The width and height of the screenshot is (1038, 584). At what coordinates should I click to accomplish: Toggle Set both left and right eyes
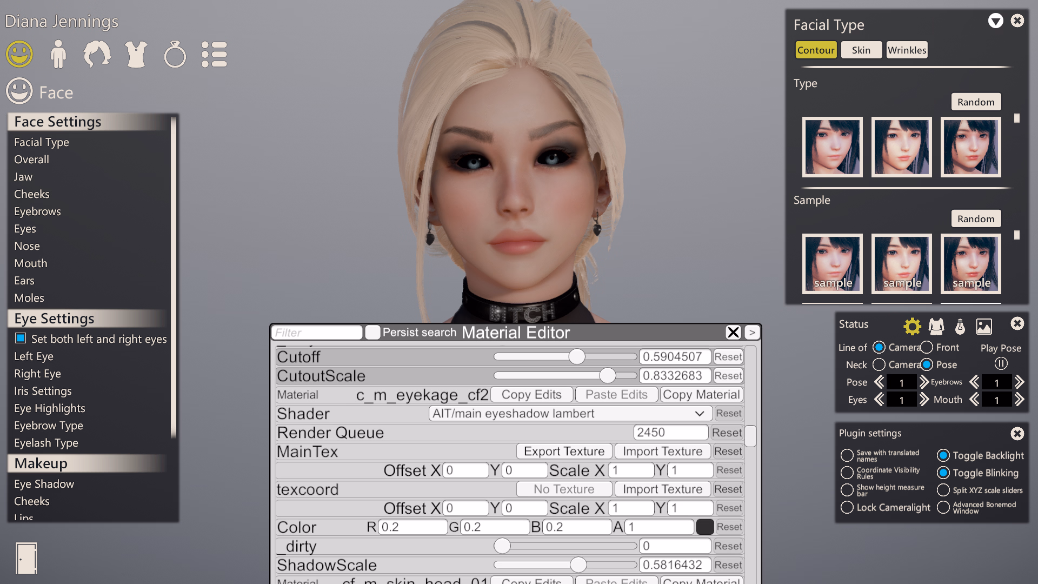click(21, 339)
